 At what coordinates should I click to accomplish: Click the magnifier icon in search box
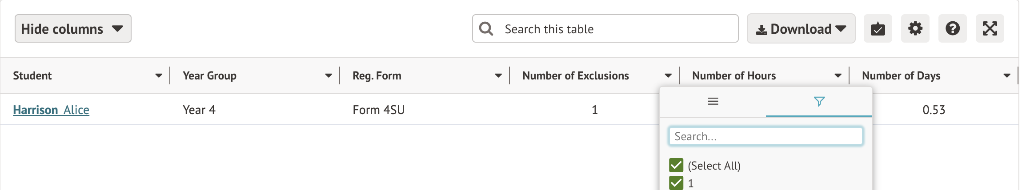pos(486,29)
